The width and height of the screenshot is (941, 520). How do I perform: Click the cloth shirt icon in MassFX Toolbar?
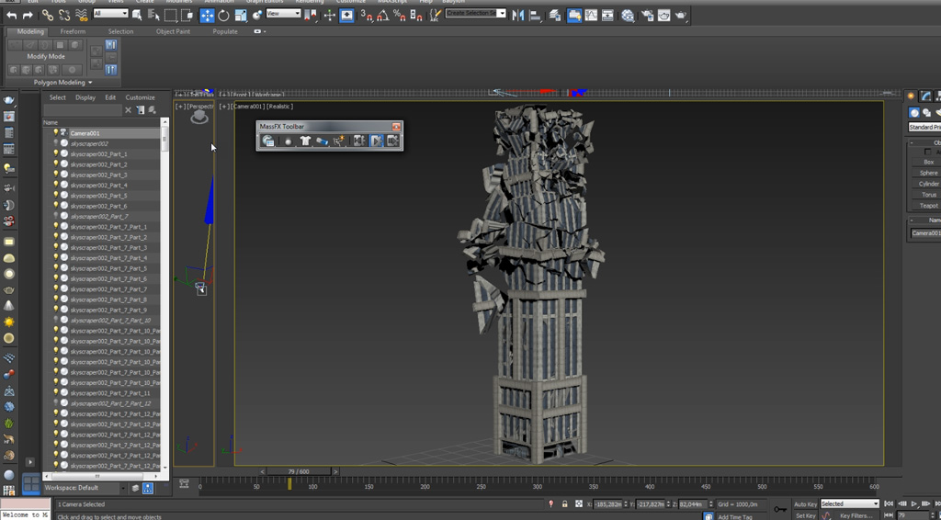(x=305, y=141)
